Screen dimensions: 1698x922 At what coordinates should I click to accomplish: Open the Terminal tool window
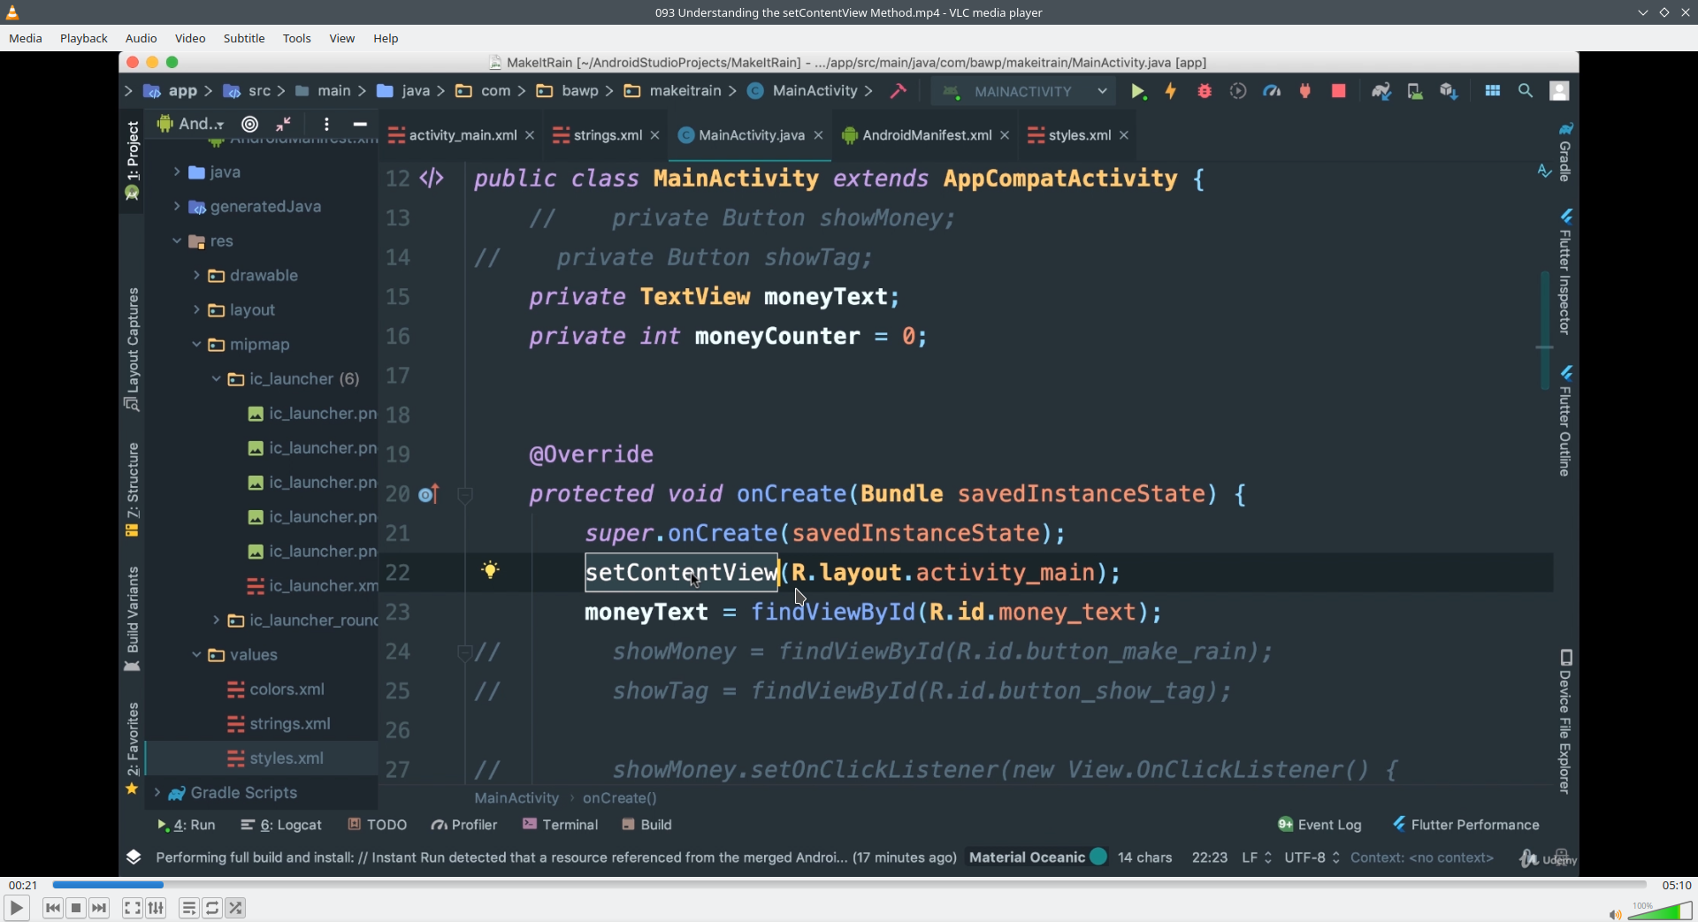(x=561, y=825)
